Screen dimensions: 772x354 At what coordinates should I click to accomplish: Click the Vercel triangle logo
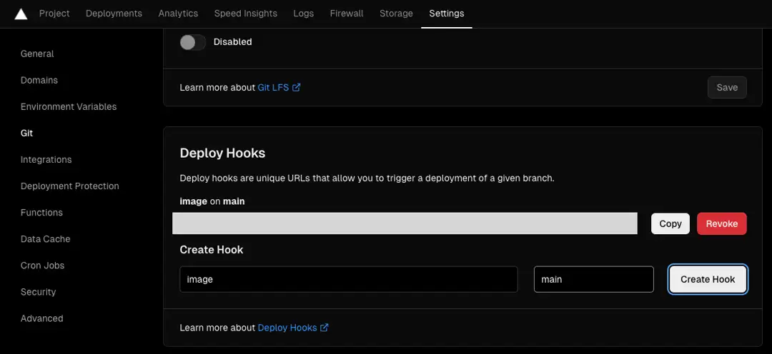pos(21,14)
